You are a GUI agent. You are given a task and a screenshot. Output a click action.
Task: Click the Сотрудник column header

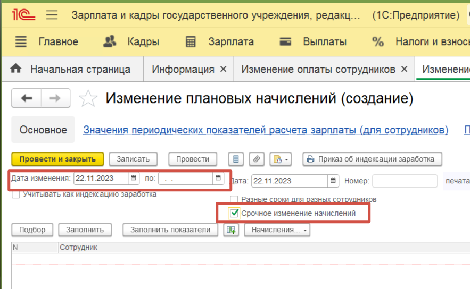pyautogui.click(x=264, y=248)
